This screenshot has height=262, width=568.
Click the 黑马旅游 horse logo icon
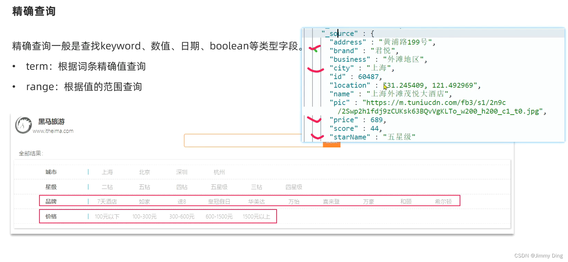click(x=23, y=125)
